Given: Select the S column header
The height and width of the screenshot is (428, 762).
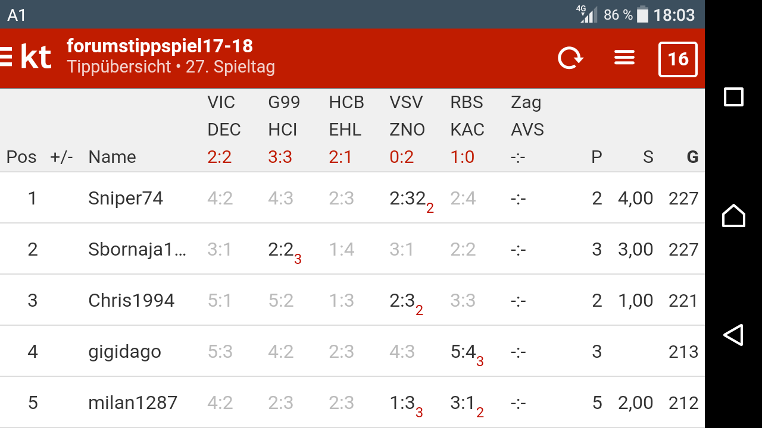Looking at the screenshot, I should point(648,157).
